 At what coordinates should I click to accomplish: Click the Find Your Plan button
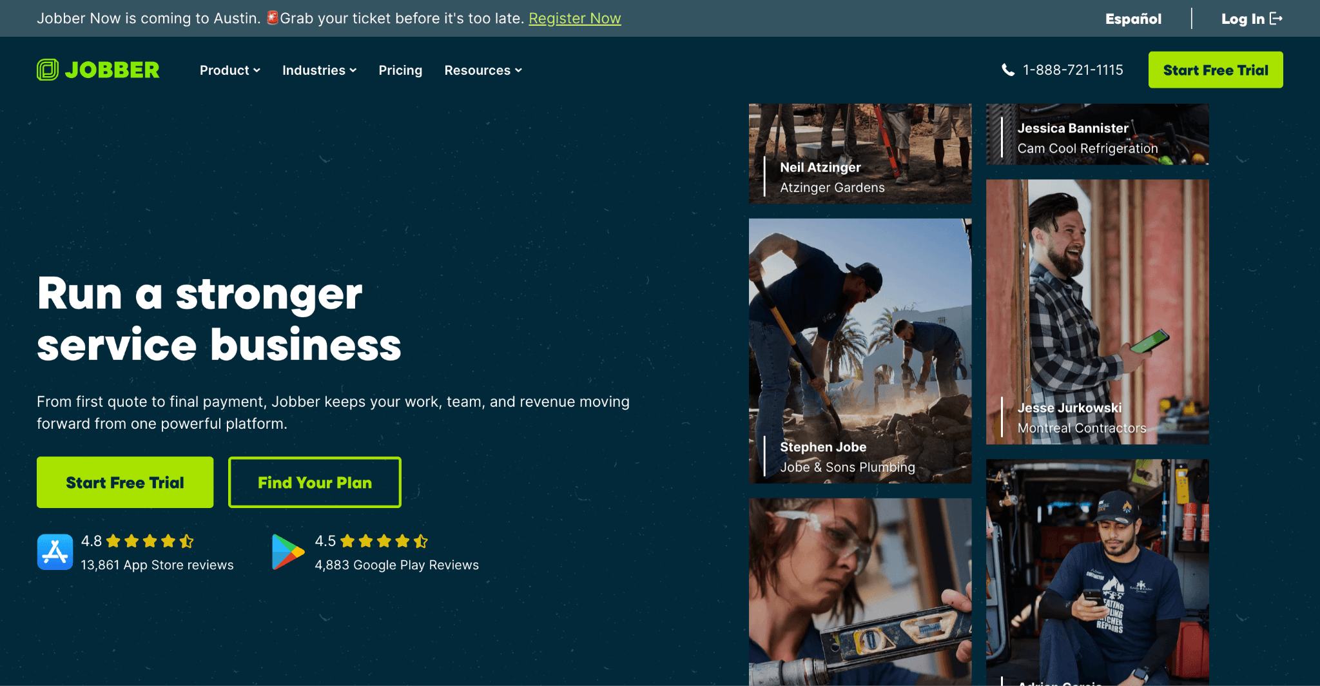(x=315, y=482)
